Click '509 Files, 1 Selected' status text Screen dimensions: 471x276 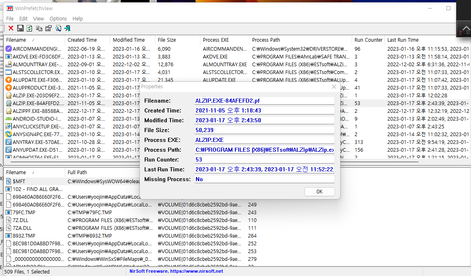pos(27,272)
